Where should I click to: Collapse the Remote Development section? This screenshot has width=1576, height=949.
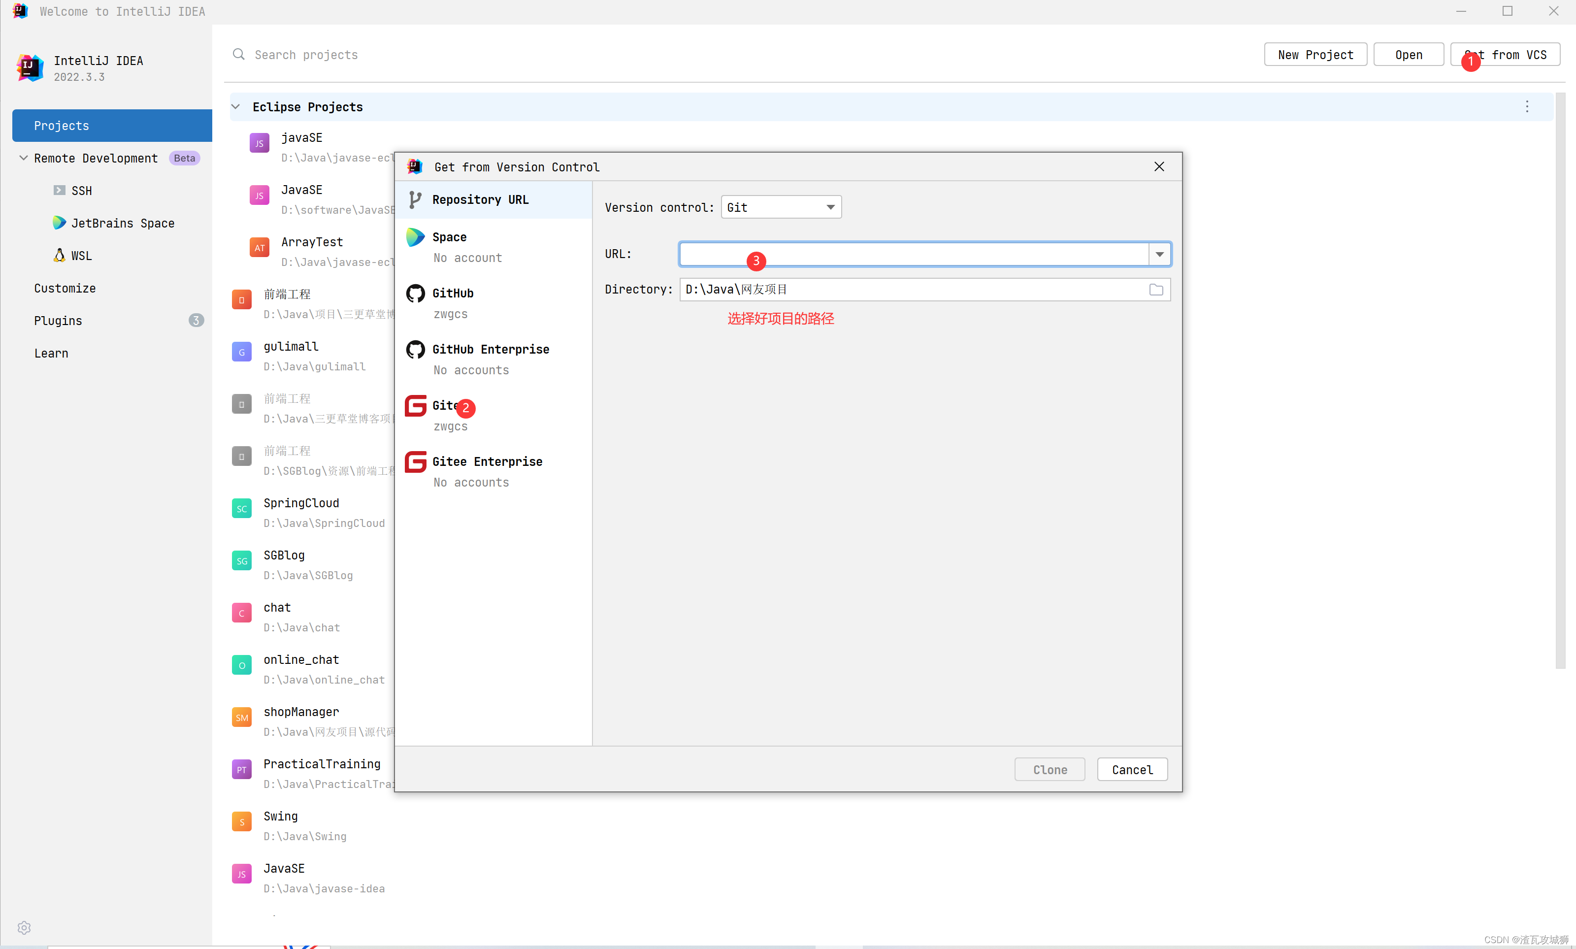[x=24, y=158]
